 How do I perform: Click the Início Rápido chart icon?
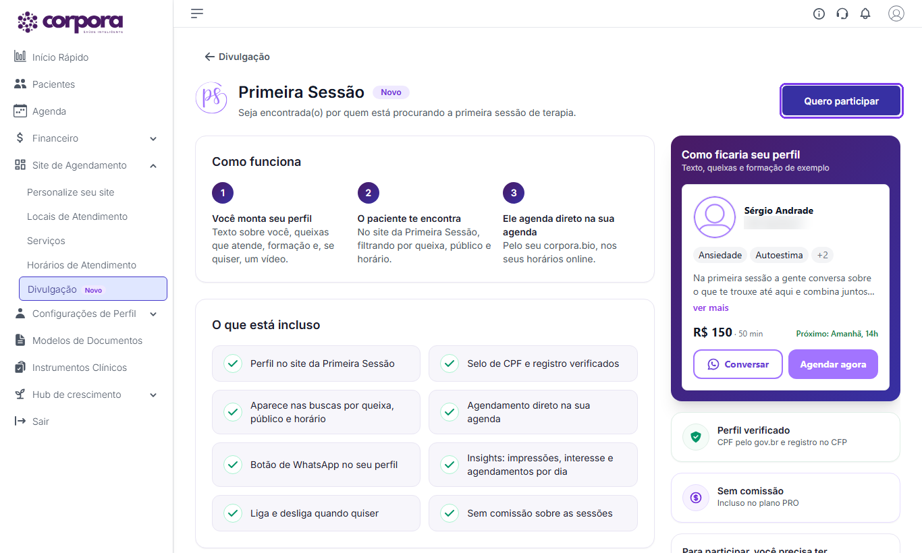pyautogui.click(x=20, y=57)
